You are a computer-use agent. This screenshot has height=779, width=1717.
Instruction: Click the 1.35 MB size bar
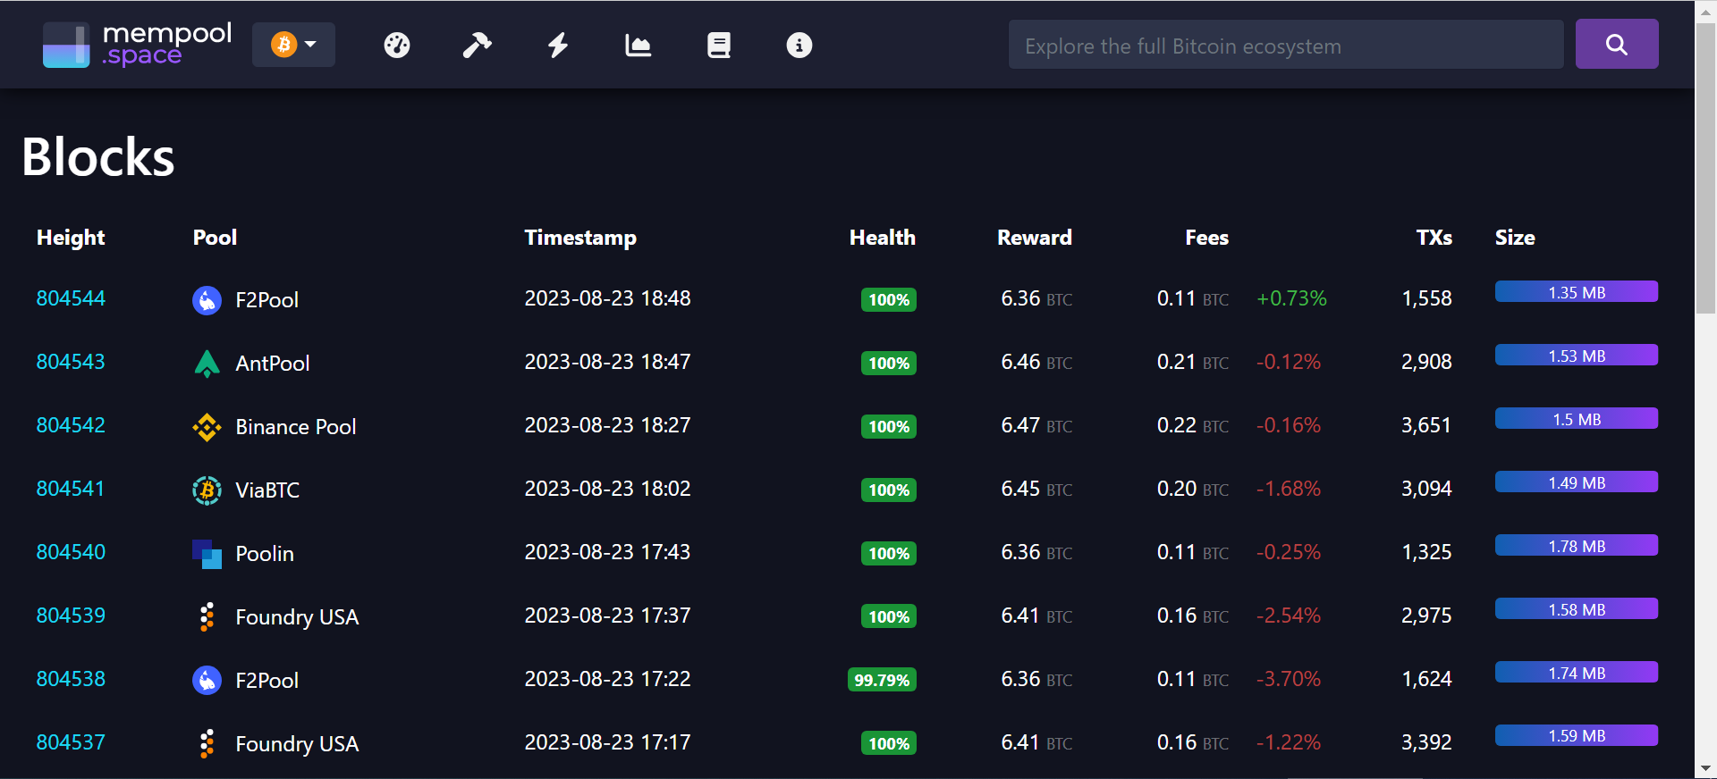click(1577, 292)
